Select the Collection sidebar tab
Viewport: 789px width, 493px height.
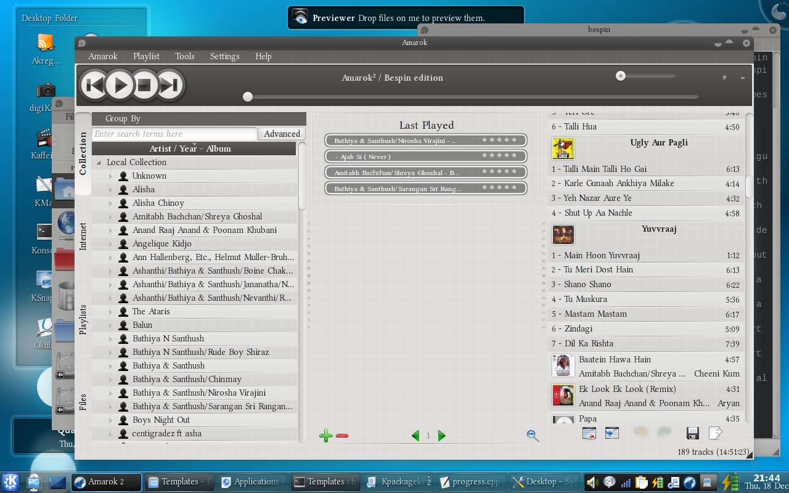click(x=83, y=154)
